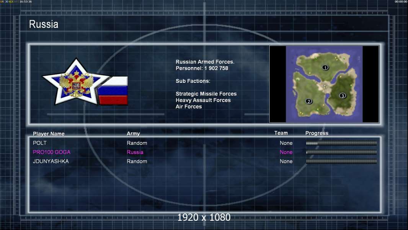The width and height of the screenshot is (408, 230).
Task: Click the Russian tricolor flag
Action: pyautogui.click(x=113, y=91)
